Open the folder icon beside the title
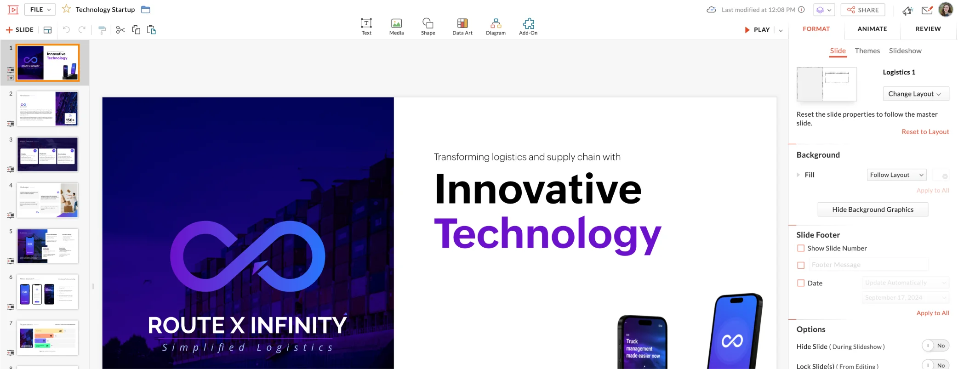 (146, 10)
